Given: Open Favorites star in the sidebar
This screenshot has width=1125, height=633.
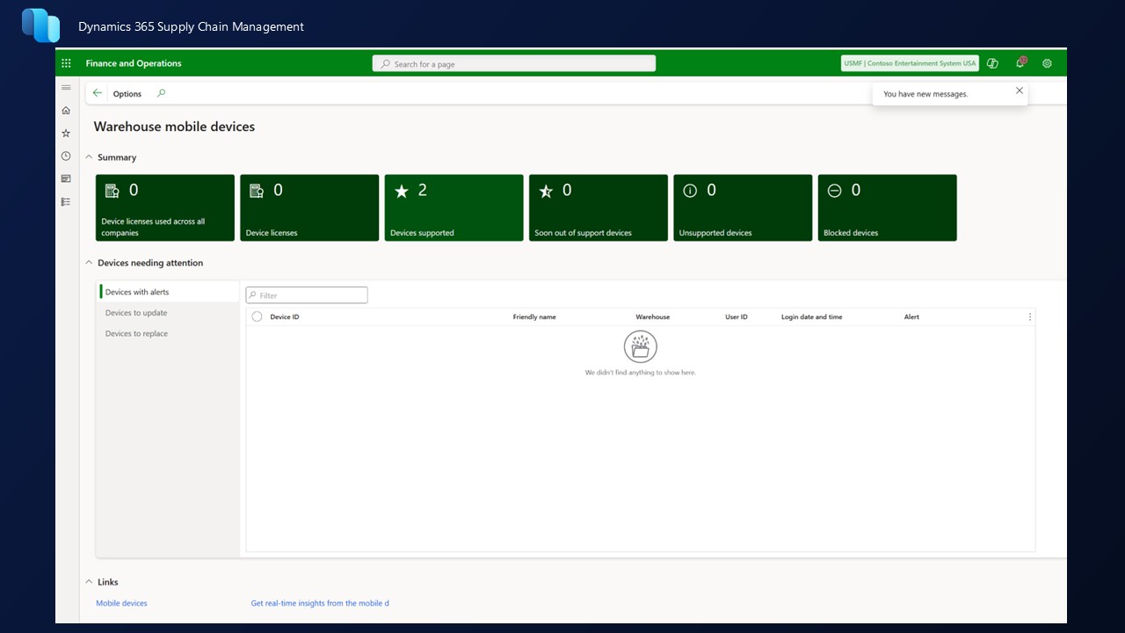Looking at the screenshot, I should (x=66, y=134).
